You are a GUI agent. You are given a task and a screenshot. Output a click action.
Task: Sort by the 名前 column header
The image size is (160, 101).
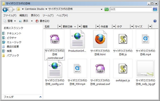pyautogui.click(x=51, y=27)
